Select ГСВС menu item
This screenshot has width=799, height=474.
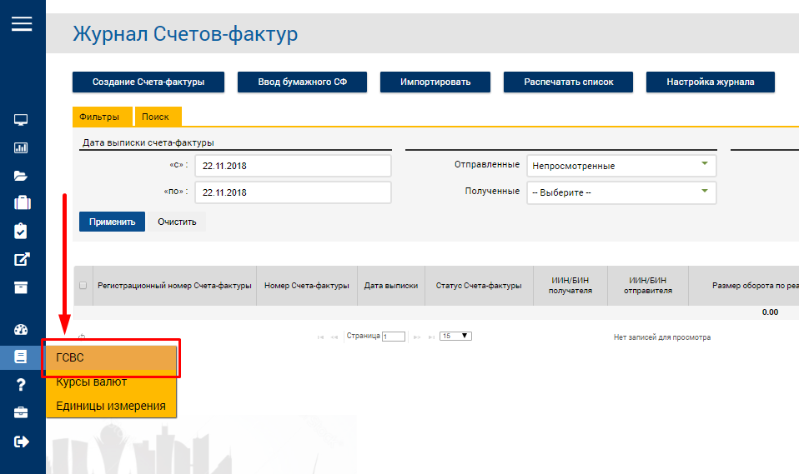pos(112,357)
